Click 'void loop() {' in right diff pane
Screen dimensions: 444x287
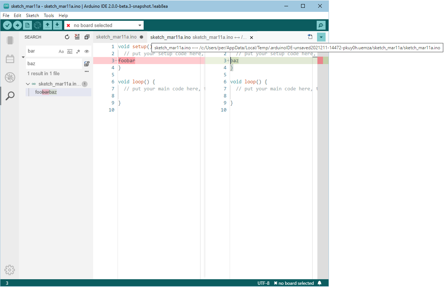coord(249,81)
